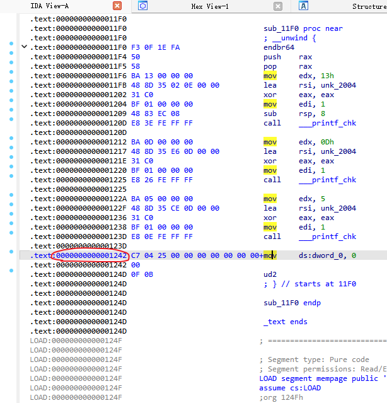Toggle breakpoint dot at address 1209

tap(11, 110)
